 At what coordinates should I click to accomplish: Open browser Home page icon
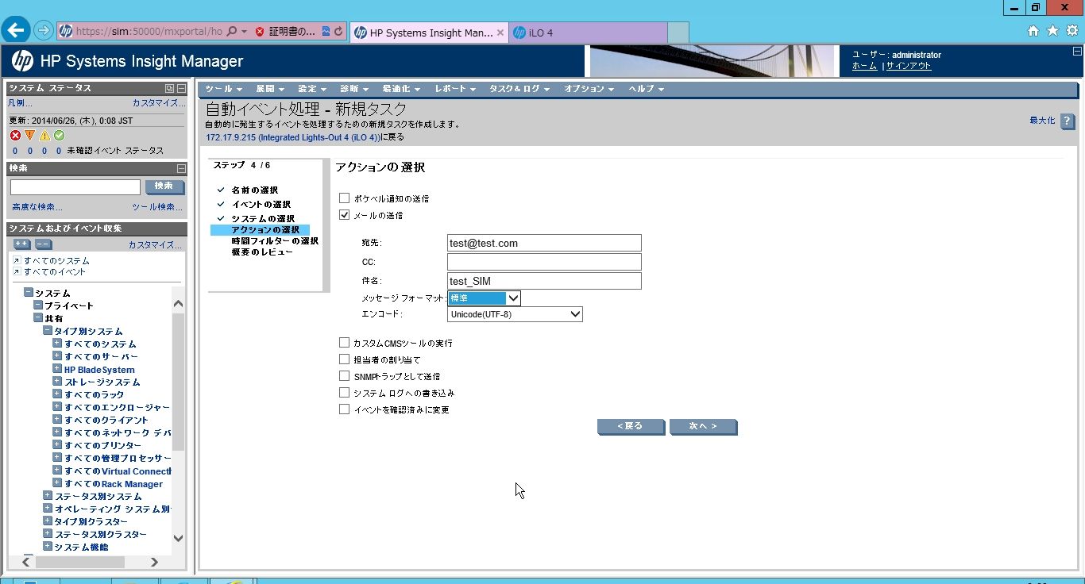[1033, 31]
